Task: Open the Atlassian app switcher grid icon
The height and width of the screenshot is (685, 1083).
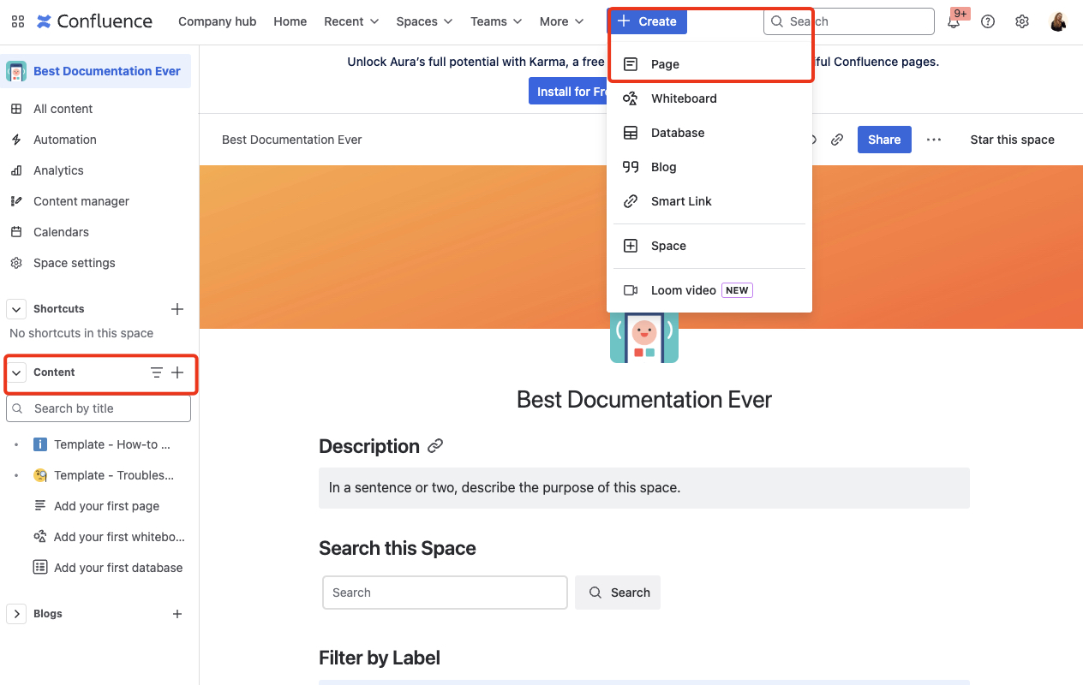Action: (x=17, y=21)
